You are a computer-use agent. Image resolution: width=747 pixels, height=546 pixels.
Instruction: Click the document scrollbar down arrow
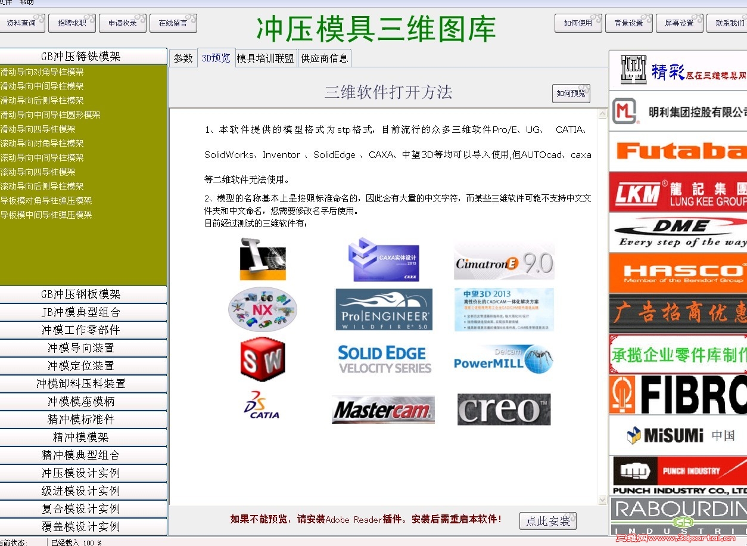[602, 500]
